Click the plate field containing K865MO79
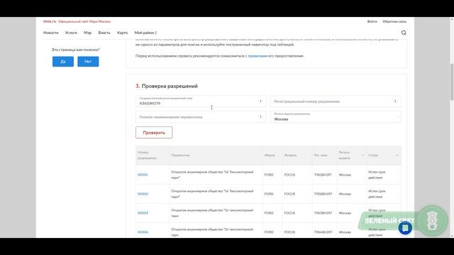The image size is (454, 255). click(201, 101)
